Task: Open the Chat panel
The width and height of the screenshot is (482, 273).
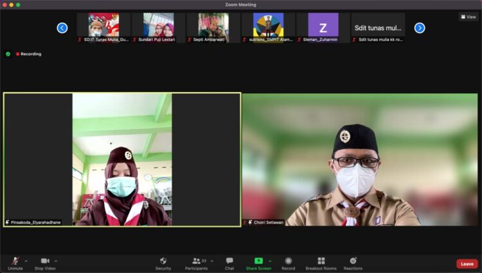Action: click(x=229, y=263)
